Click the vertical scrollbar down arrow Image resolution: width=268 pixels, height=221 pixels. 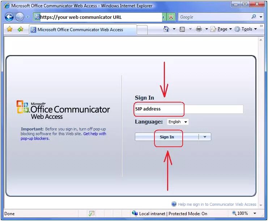pos(261,205)
